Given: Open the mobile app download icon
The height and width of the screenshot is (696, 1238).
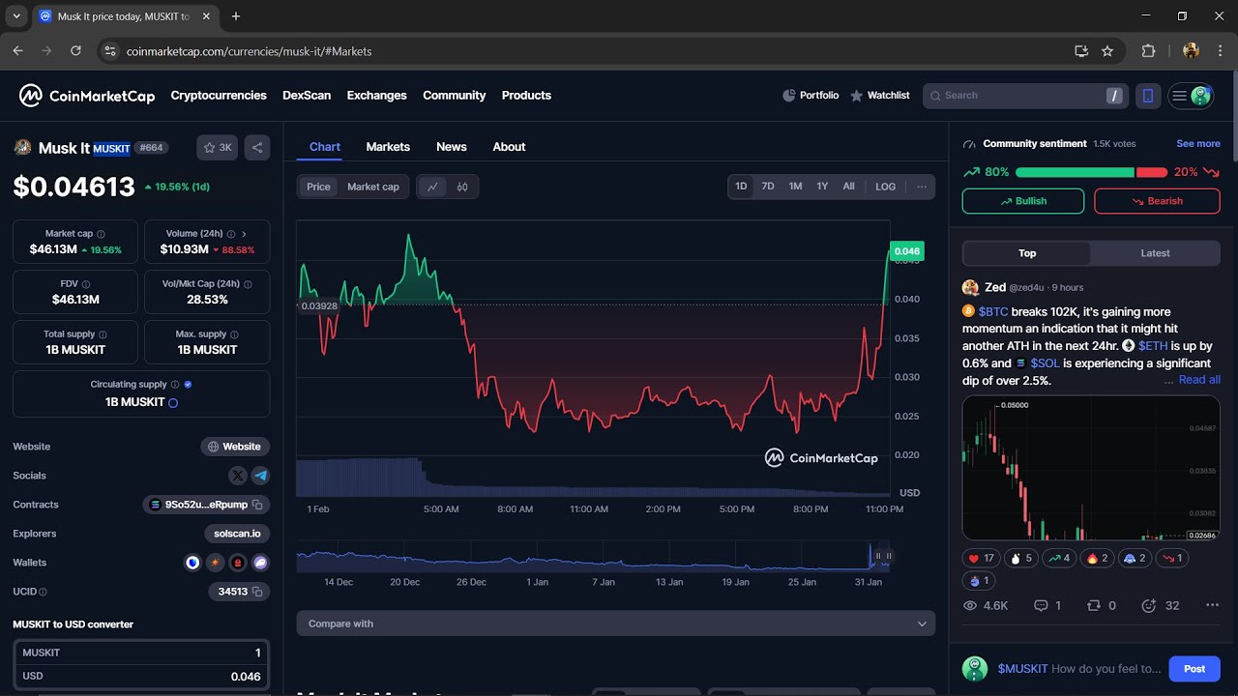Looking at the screenshot, I should point(1148,96).
